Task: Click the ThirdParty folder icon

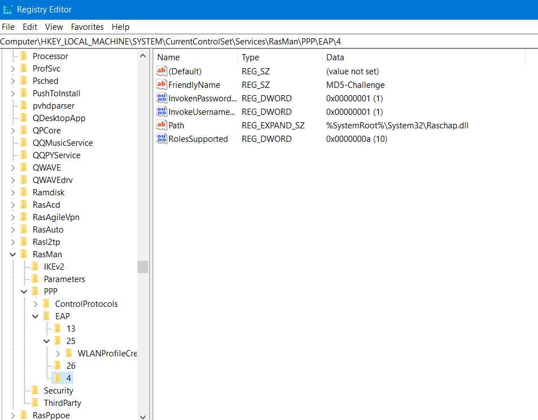Action: pyautogui.click(x=35, y=403)
